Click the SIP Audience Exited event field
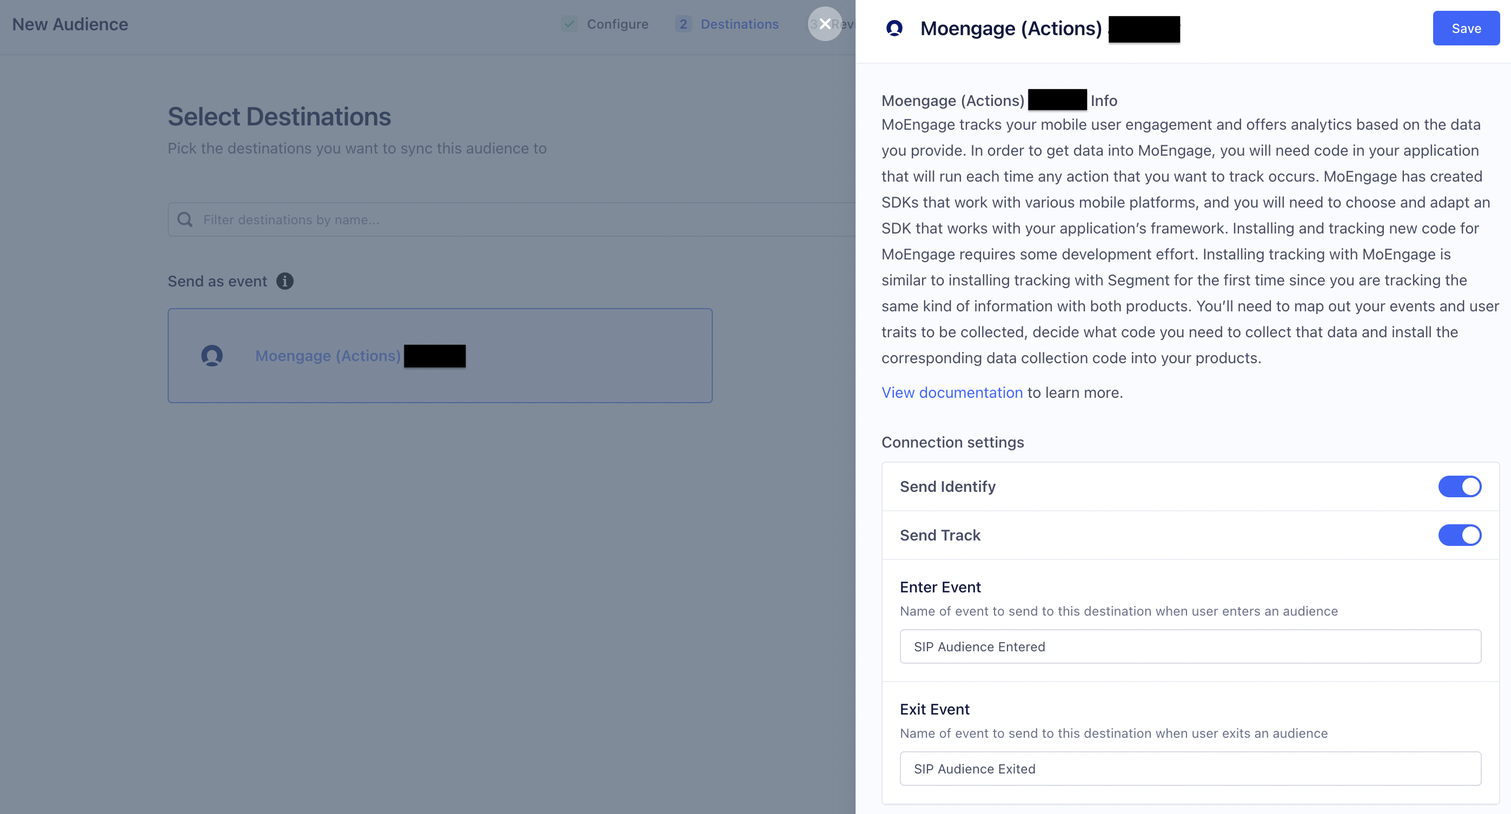 [x=1190, y=769]
